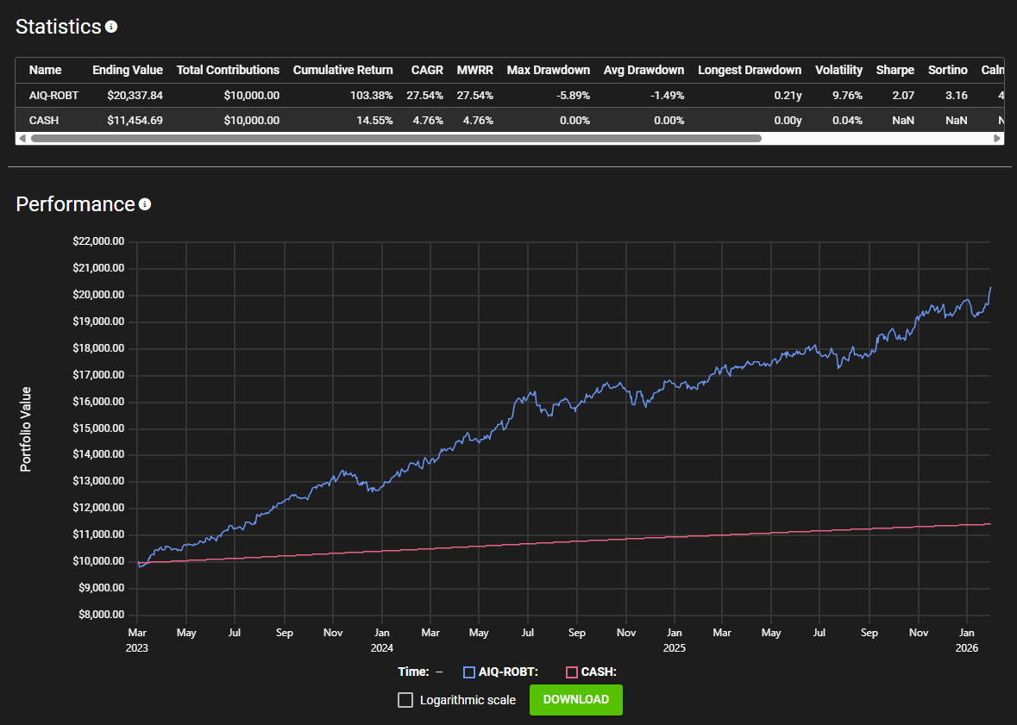Click the Statistics section heading
The height and width of the screenshot is (725, 1017).
tap(59, 27)
